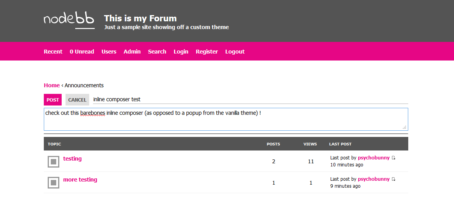Focus the topic title input field
Image resolution: width=454 pixels, height=211 pixels.
tap(250, 99)
